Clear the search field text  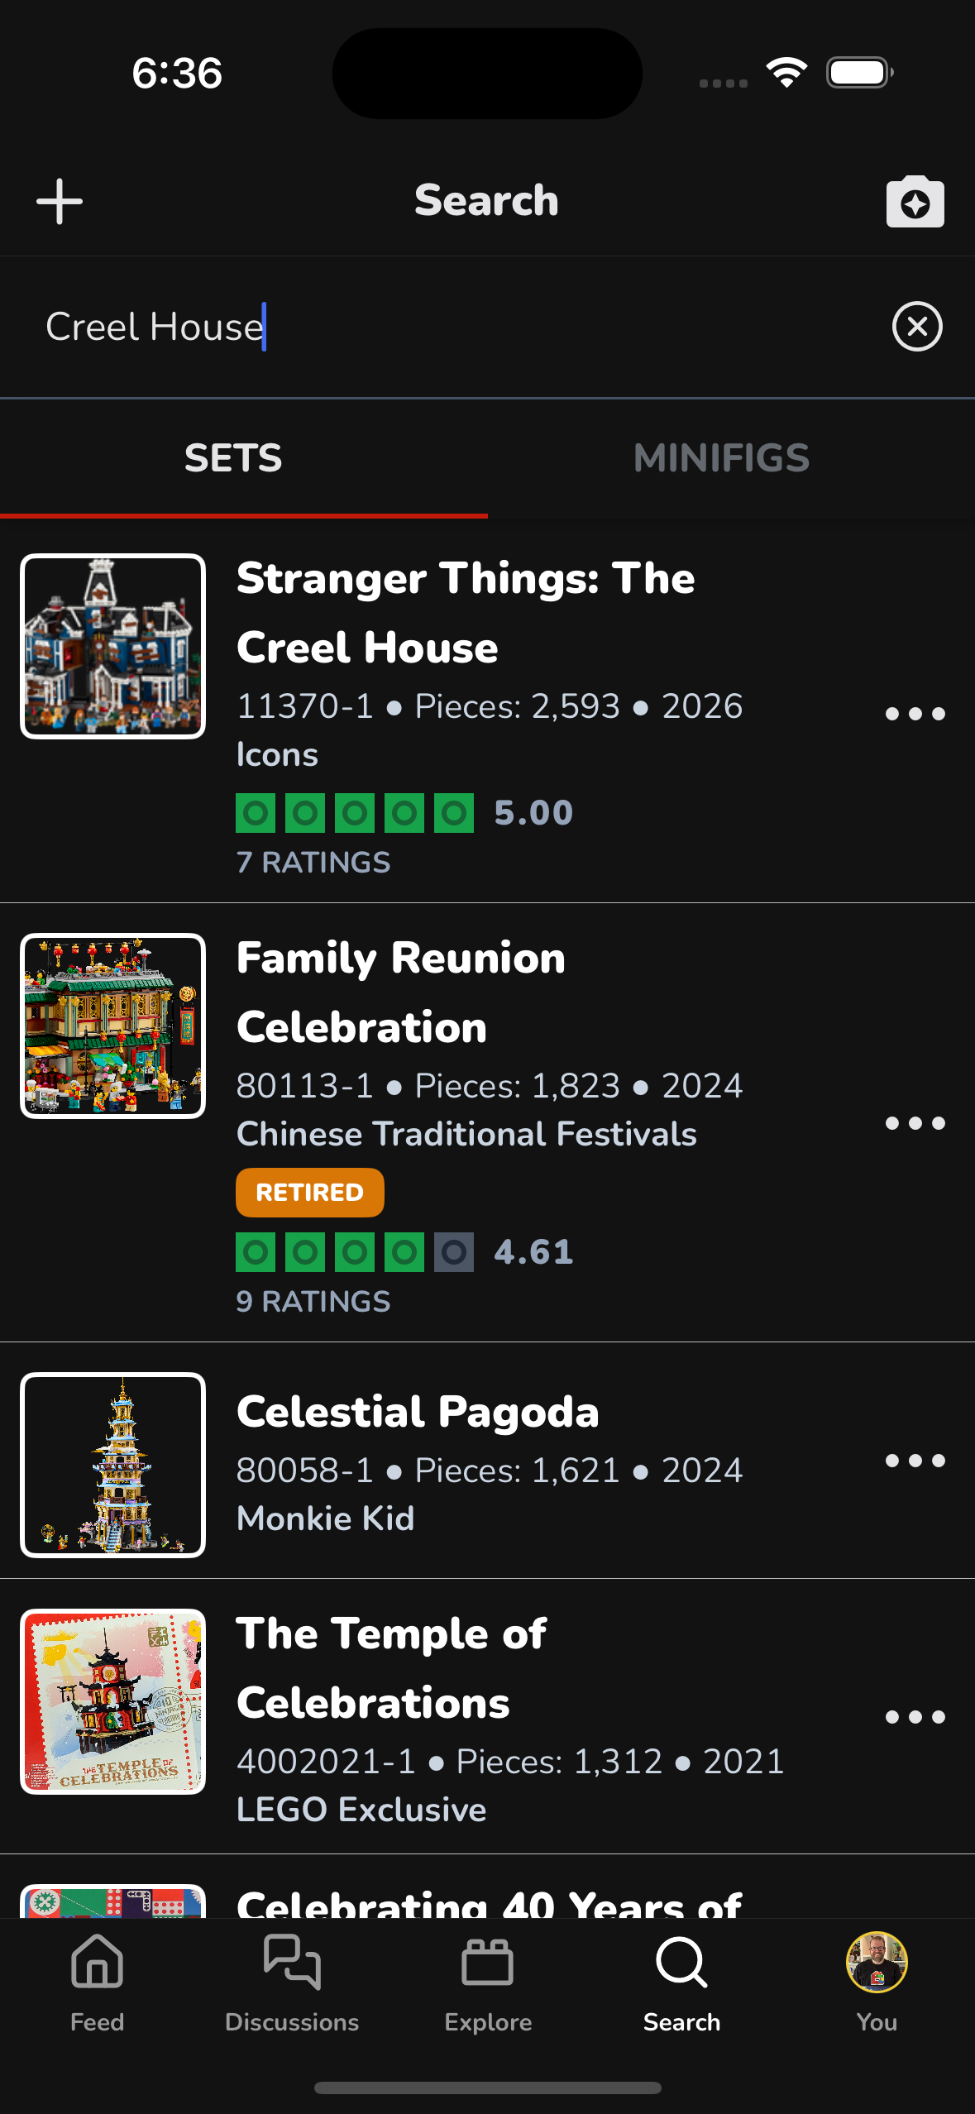point(917,327)
